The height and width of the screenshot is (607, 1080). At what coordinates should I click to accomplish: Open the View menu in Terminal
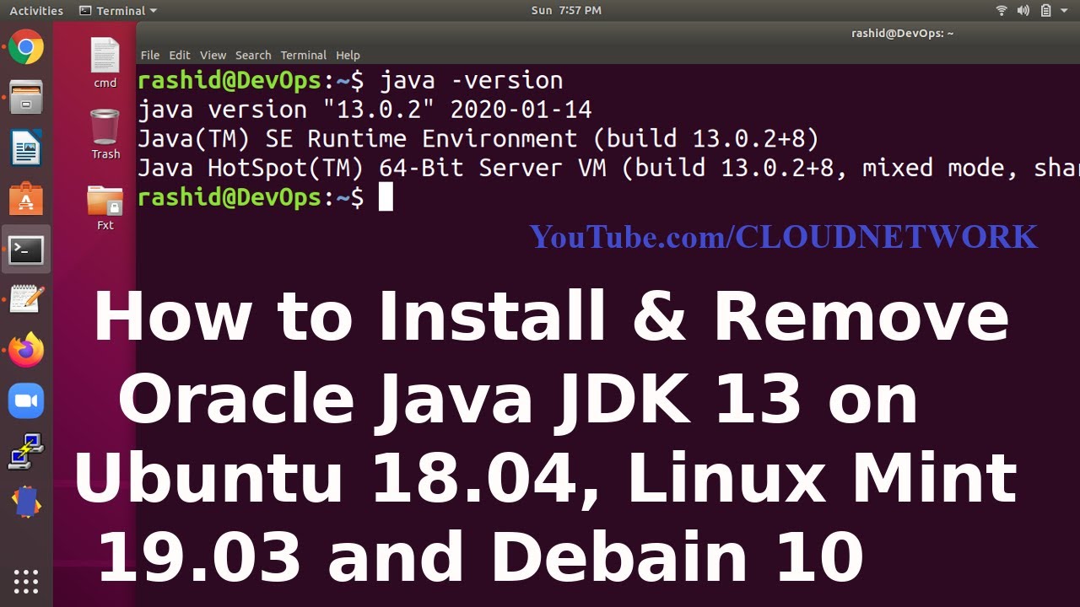[x=213, y=55]
